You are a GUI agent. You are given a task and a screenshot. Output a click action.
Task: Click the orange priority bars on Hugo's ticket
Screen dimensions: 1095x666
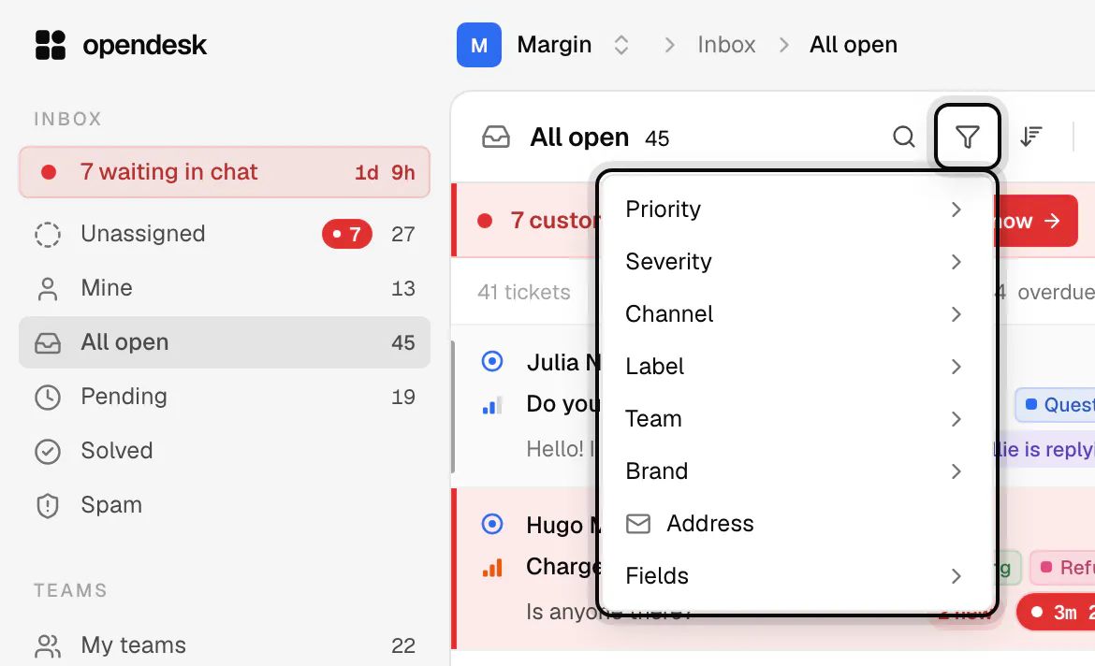[492, 568]
